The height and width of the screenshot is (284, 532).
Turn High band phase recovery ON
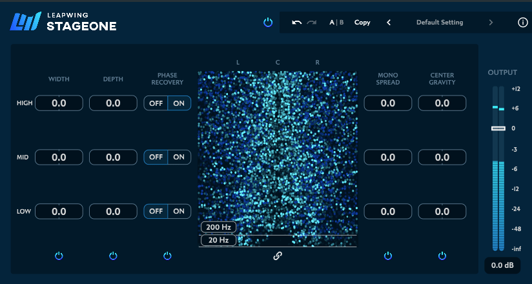pyautogui.click(x=179, y=103)
